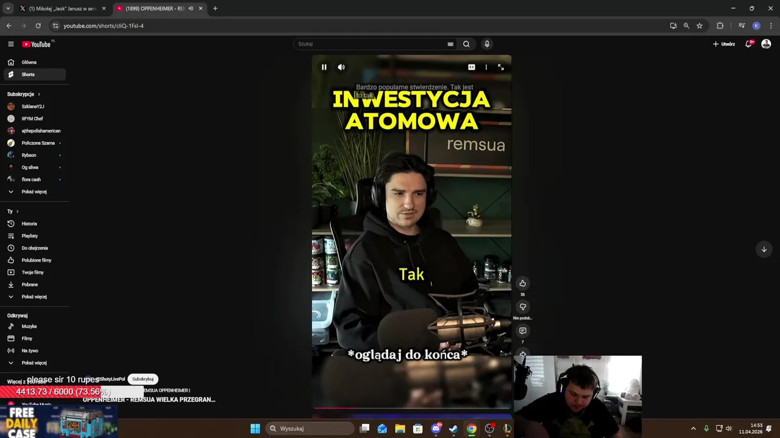
Task: Open a new browser tab
Action: pyautogui.click(x=215, y=9)
